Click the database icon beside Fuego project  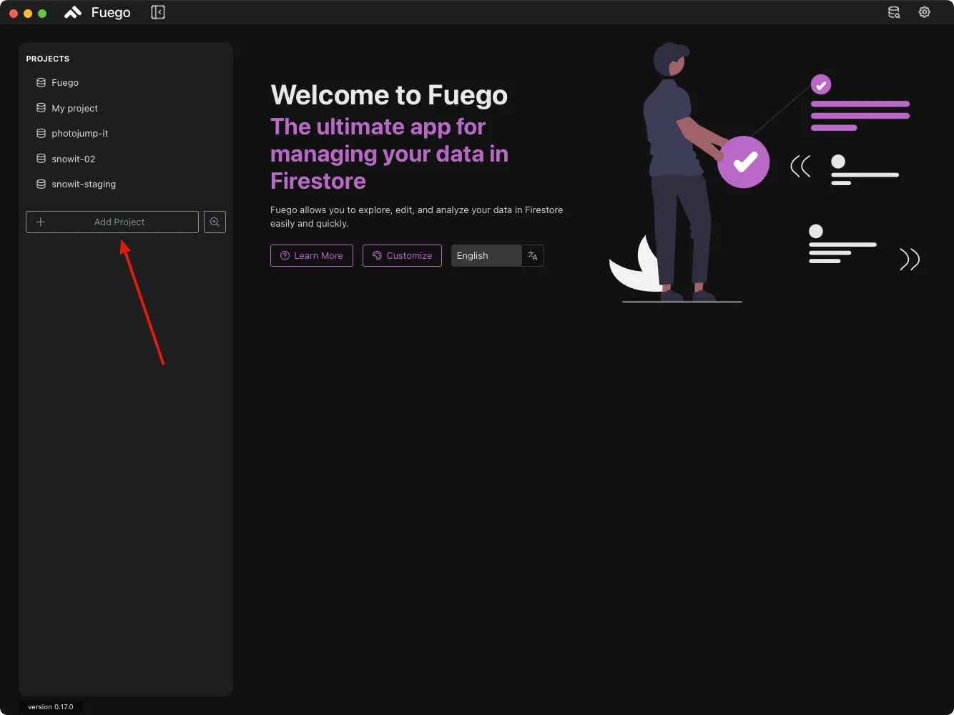[x=41, y=82]
